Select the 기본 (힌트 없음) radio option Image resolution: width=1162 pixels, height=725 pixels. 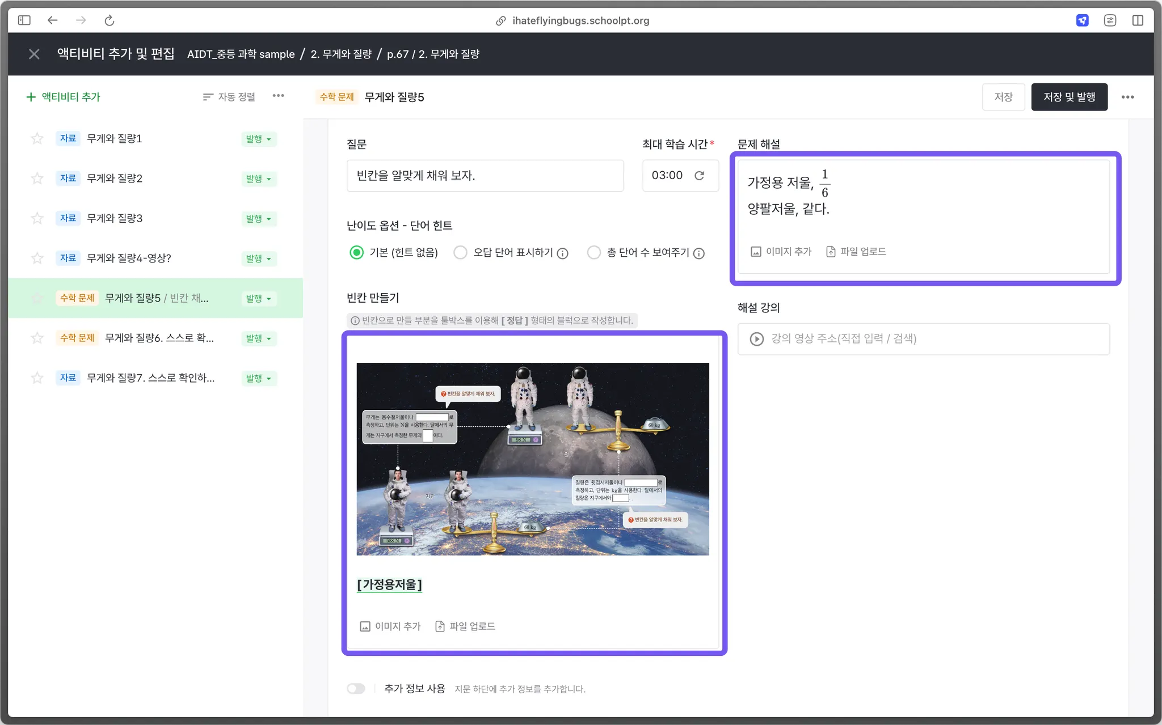click(356, 253)
